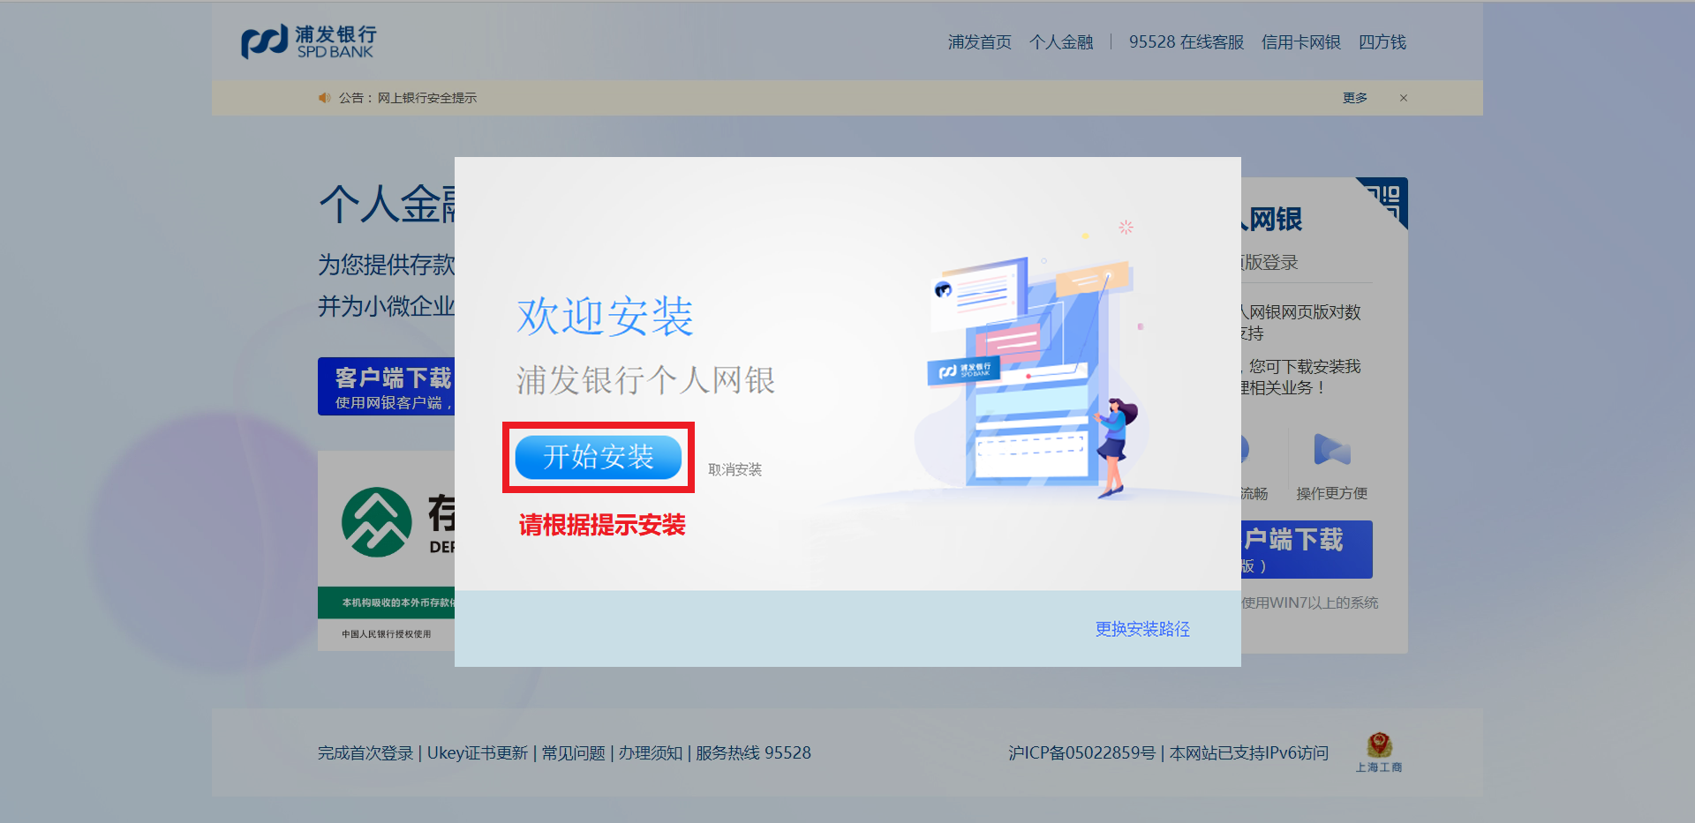Close the announcement bar

point(1404,98)
